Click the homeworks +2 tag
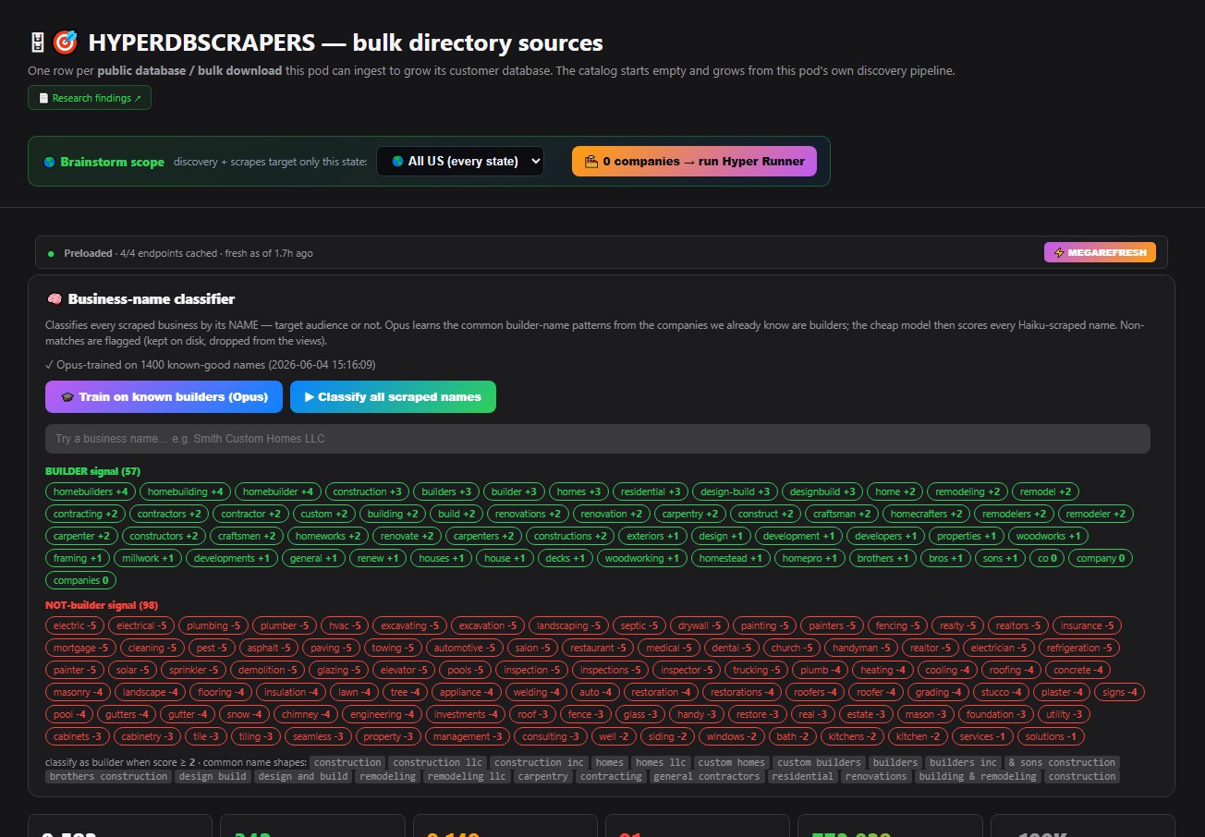1205x837 pixels. (x=328, y=536)
